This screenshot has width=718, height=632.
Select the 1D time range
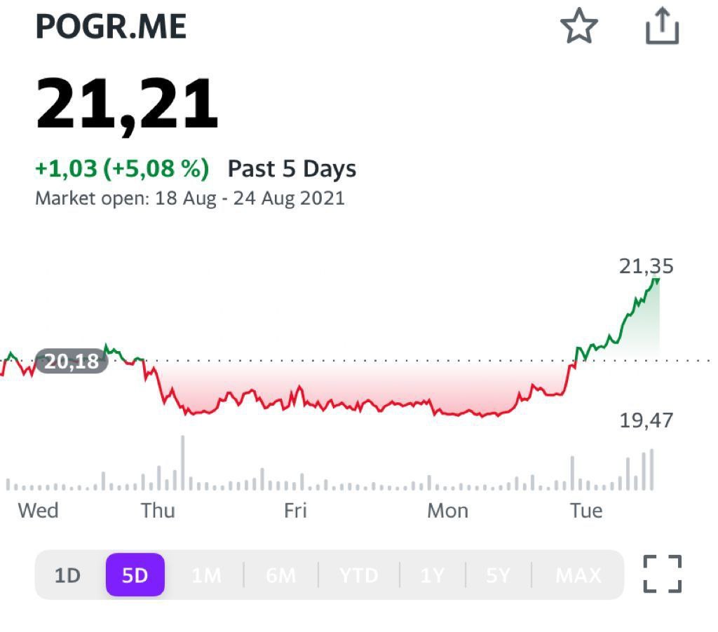(x=68, y=576)
